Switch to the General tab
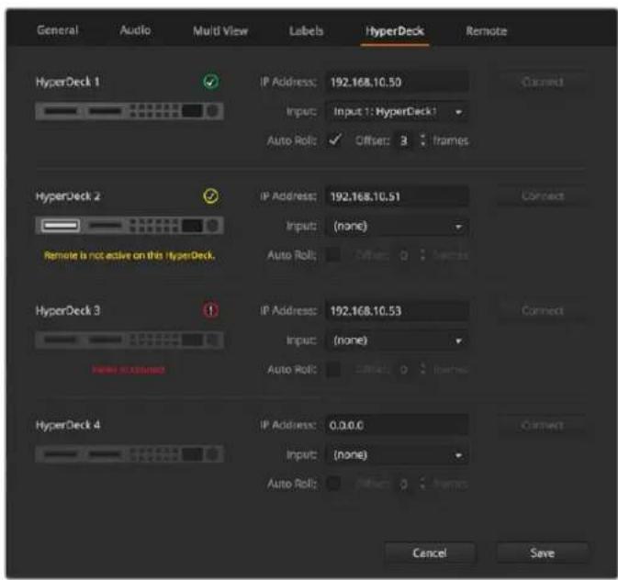The height and width of the screenshot is (580, 618). click(58, 30)
